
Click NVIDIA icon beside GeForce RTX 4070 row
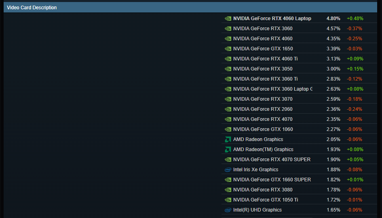pyautogui.click(x=228, y=119)
